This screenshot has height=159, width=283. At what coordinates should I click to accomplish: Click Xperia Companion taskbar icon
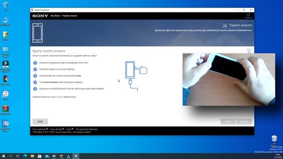point(76,156)
